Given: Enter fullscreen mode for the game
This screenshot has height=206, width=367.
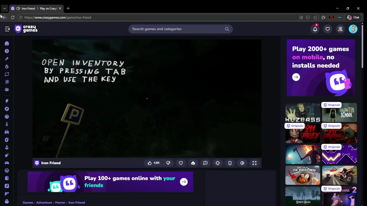Looking at the screenshot, I should pos(254,163).
